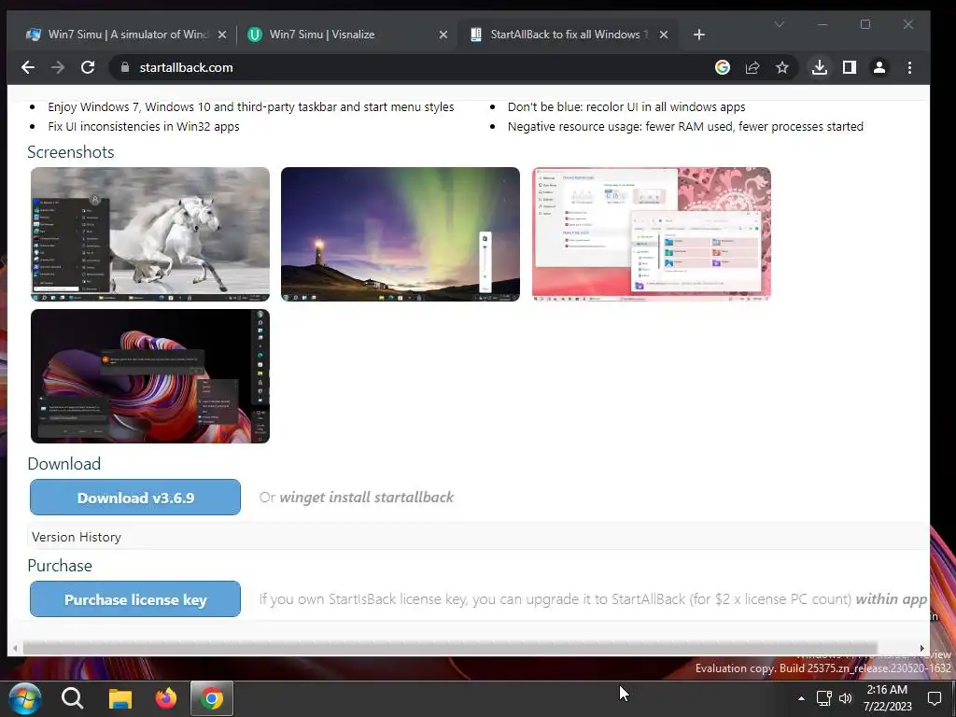This screenshot has height=717, width=956.
Task: Click the scrollbar left arrow
Action: [15, 649]
